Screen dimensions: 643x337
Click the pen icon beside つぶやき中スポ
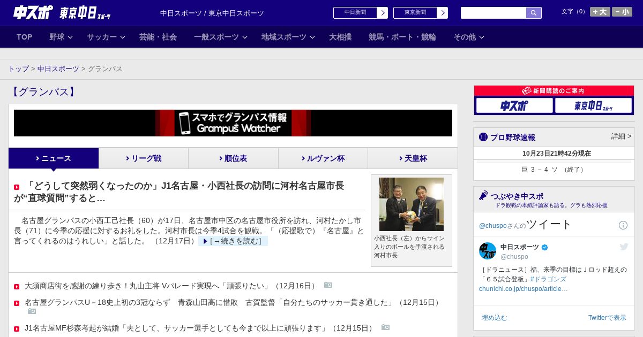point(483,195)
